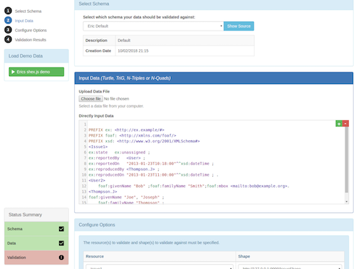This screenshot has width=356, height=269.
Task: Click the Schema status checkmark box
Action: (61, 228)
